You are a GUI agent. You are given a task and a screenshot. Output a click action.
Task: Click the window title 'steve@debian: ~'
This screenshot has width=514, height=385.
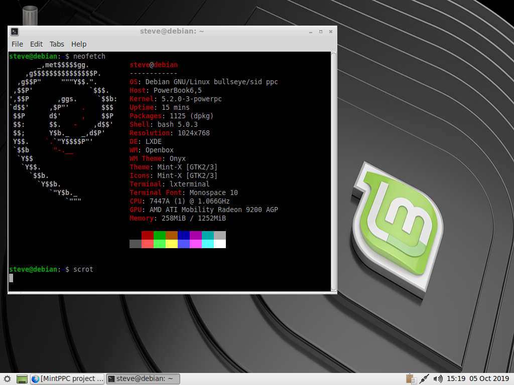point(172,31)
